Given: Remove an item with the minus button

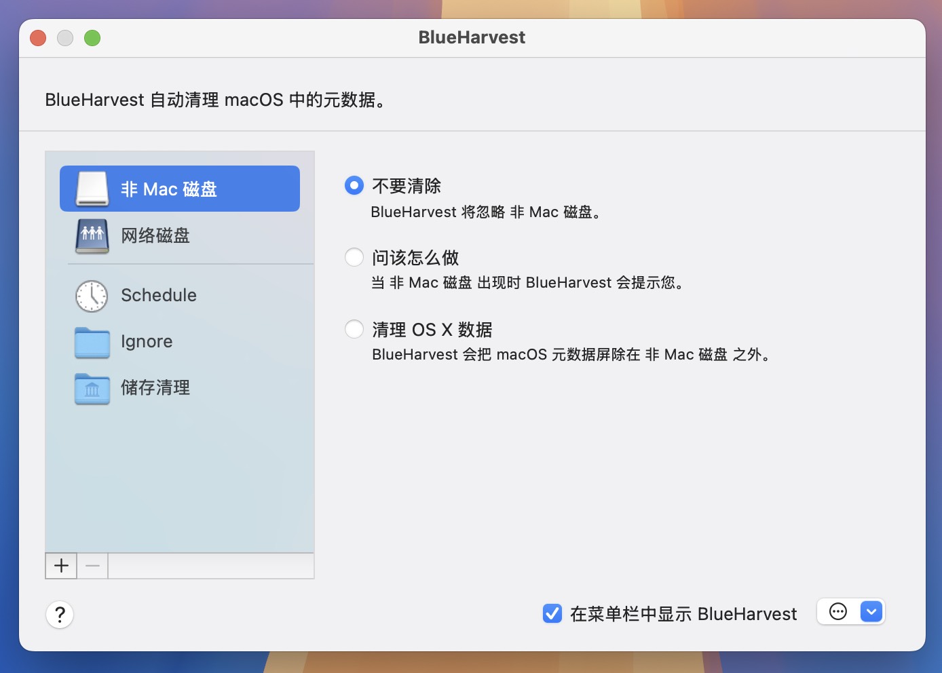Looking at the screenshot, I should 92,566.
